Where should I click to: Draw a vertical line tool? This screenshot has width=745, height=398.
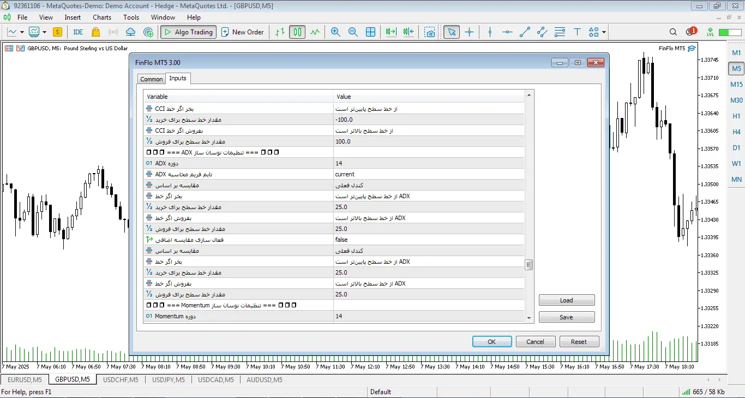(490, 32)
